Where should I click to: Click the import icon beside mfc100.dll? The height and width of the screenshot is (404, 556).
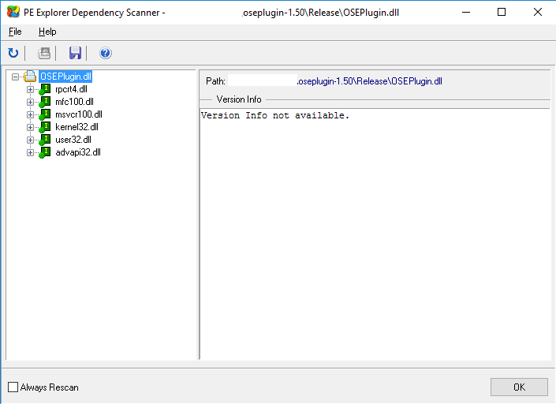coord(45,102)
